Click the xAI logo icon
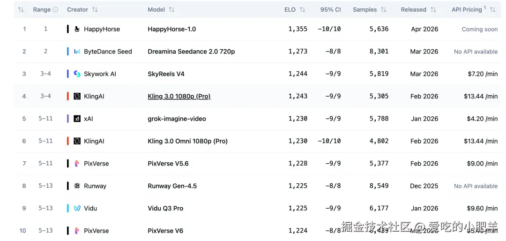This screenshot has width=506, height=241. (x=77, y=119)
